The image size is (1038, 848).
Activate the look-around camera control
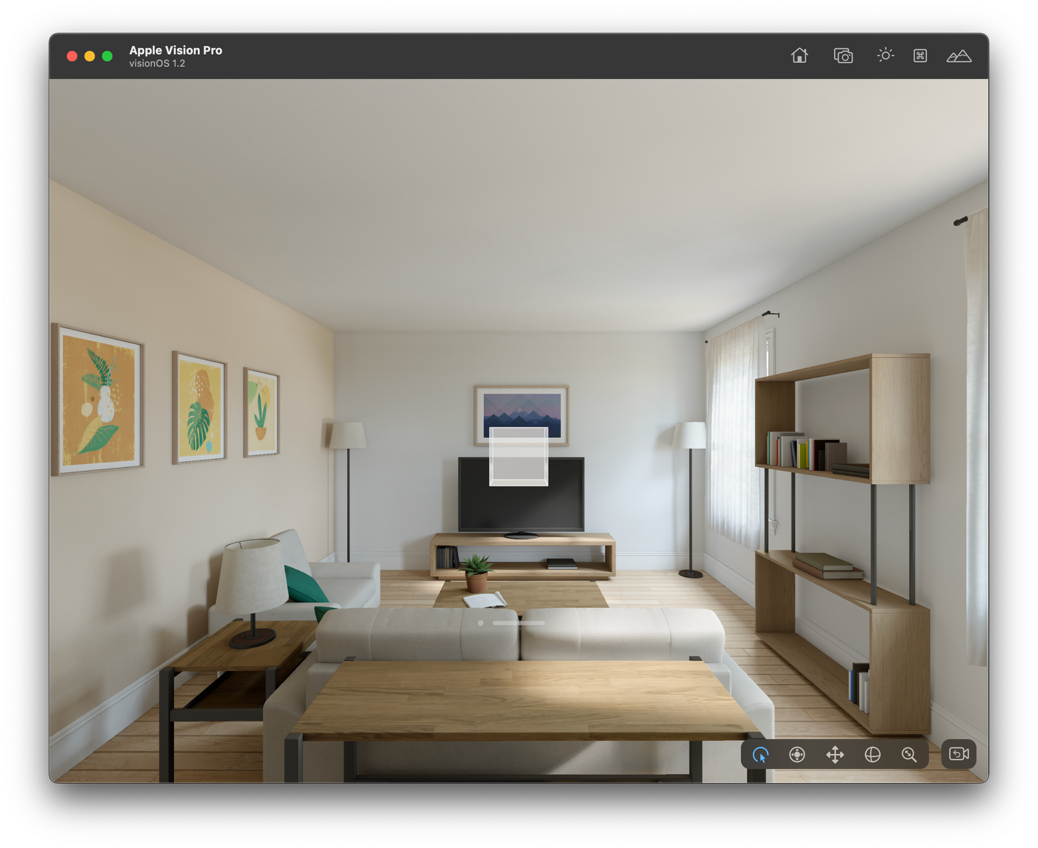(x=797, y=755)
